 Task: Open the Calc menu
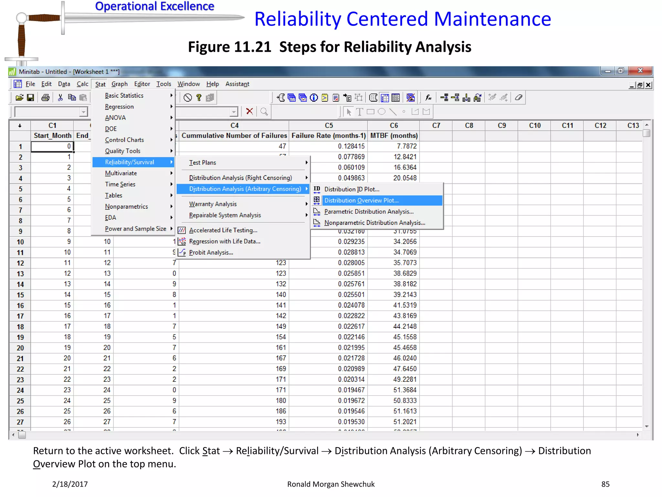click(x=82, y=84)
